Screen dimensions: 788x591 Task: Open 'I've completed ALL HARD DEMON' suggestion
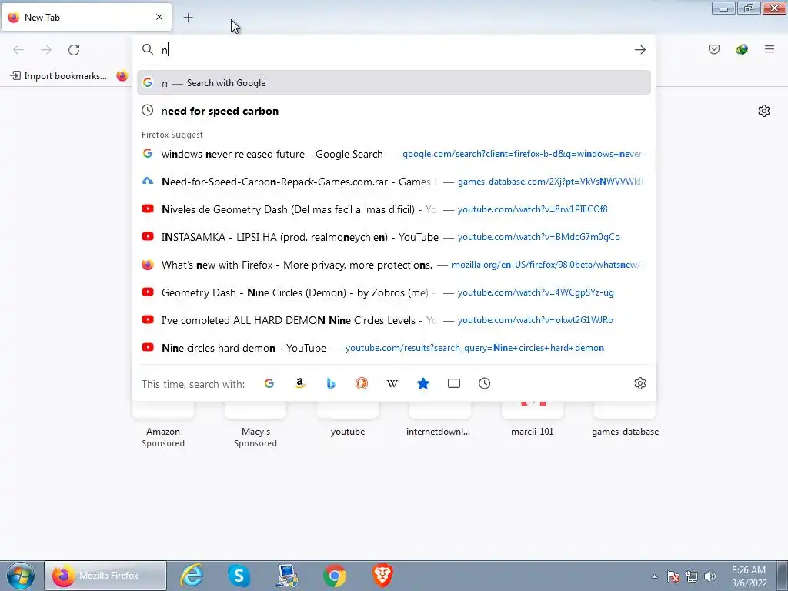point(393,319)
